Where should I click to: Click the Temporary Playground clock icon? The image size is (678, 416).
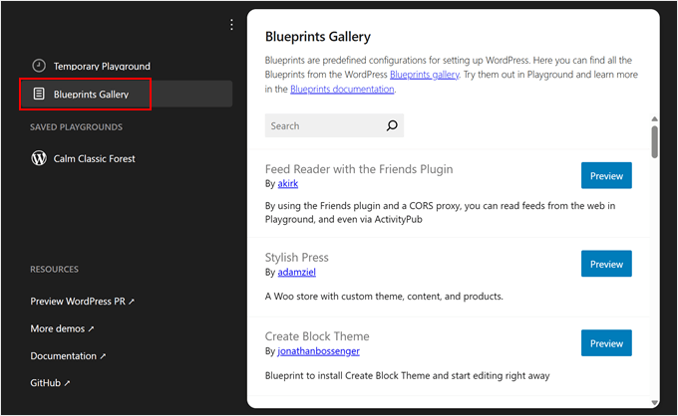[39, 66]
